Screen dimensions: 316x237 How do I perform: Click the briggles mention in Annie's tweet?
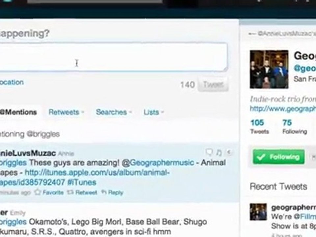pyautogui.click(x=13, y=162)
